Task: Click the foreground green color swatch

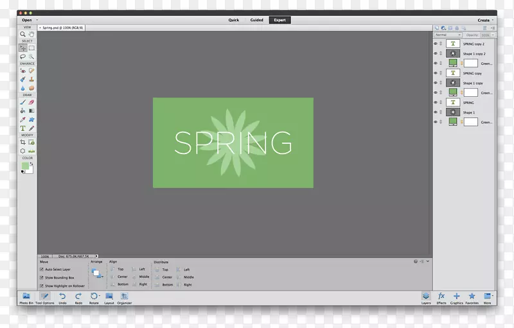Action: (x=25, y=166)
